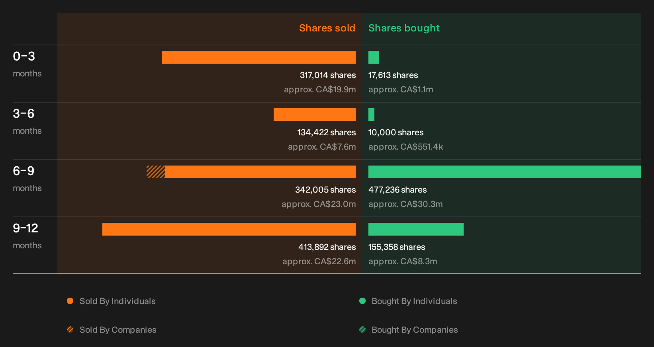
Task: Click the 17,613 shares value
Action: point(393,75)
